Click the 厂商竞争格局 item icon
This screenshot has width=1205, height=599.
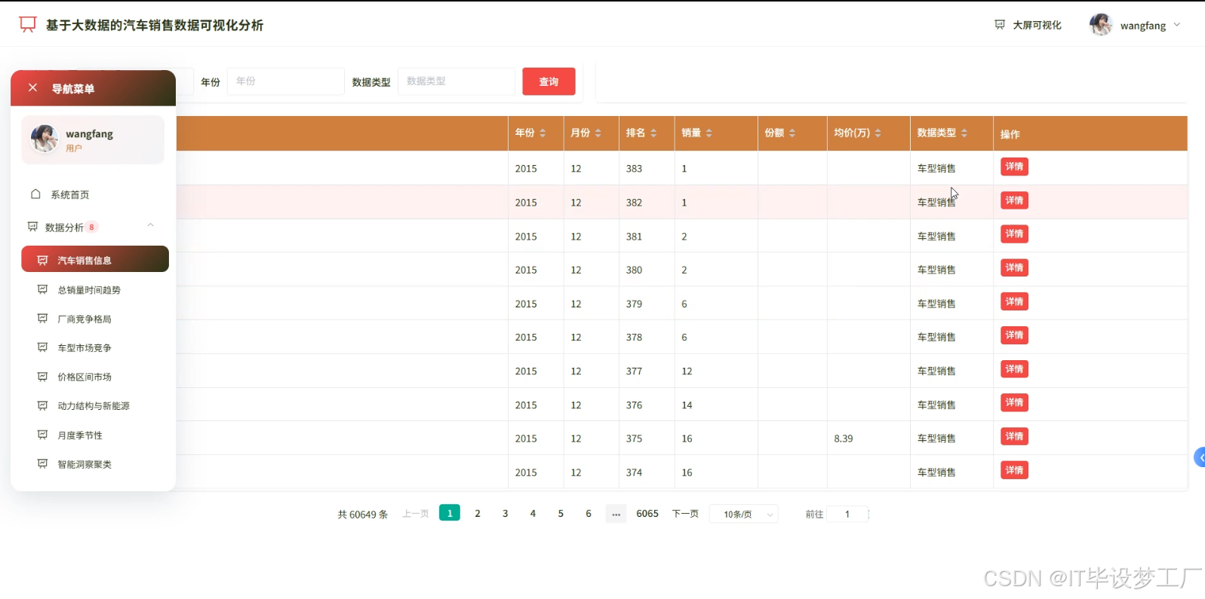pyautogui.click(x=42, y=319)
